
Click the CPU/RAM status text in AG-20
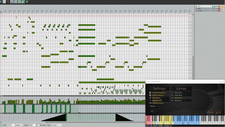point(159,126)
